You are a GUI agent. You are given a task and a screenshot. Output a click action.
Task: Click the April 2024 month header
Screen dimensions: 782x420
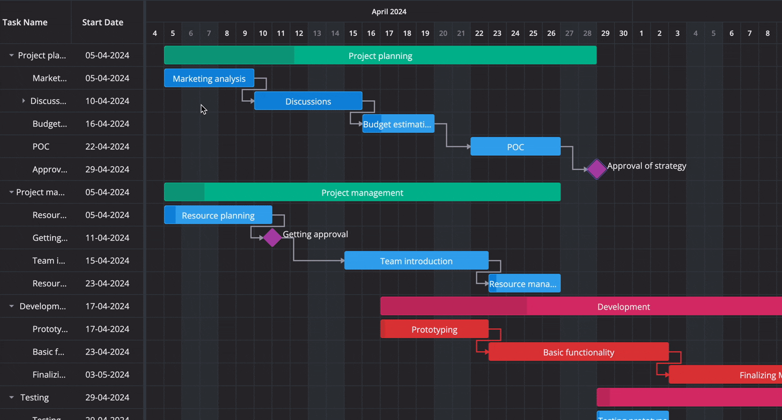point(389,12)
